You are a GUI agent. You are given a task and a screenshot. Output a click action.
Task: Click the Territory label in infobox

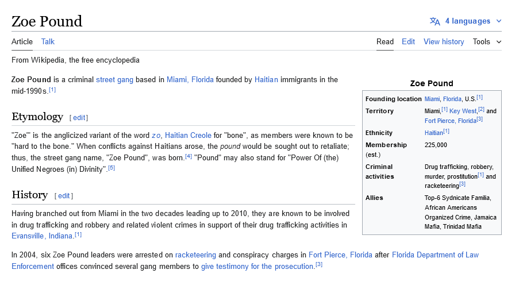point(379,111)
